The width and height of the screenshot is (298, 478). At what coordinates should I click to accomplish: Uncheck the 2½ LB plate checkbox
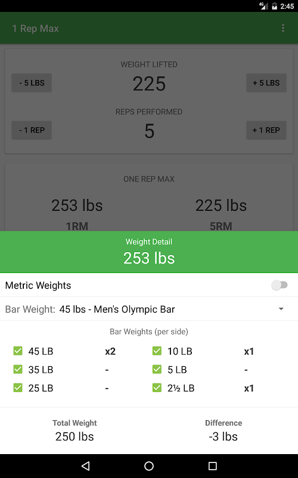click(x=157, y=388)
